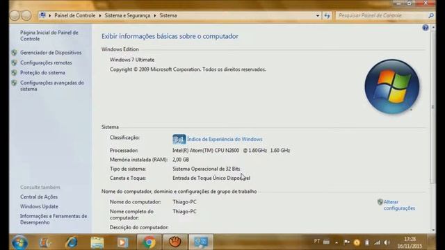Click the Copyright 2009 Microsoft Corporation text
This screenshot has height=250, width=445.
188,69
